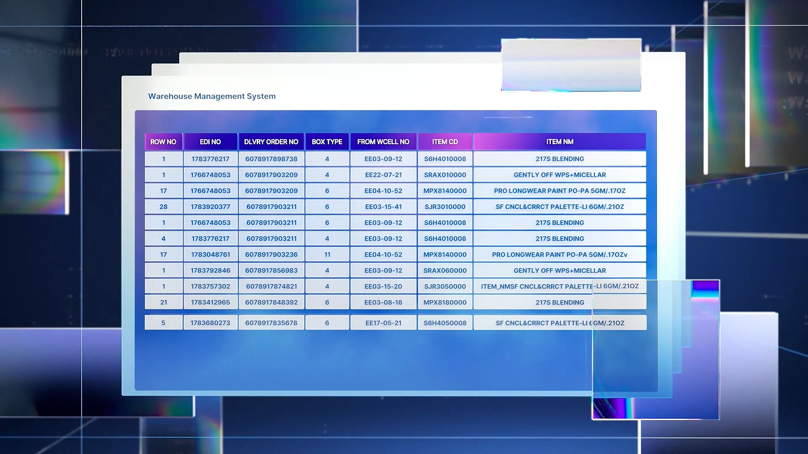Screen dimensions: 808x454
Task: Click EDI number 1783920377
Action: (210, 207)
